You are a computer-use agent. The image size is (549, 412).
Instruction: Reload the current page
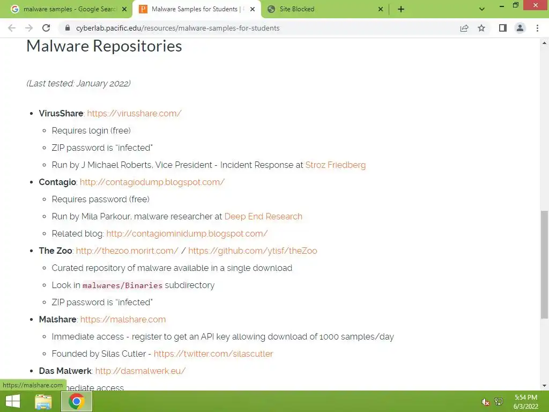[46, 28]
